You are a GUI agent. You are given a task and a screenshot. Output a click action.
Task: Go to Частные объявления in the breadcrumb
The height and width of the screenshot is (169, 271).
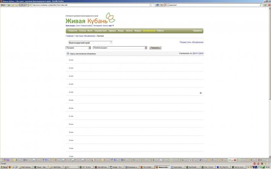pos(85,36)
